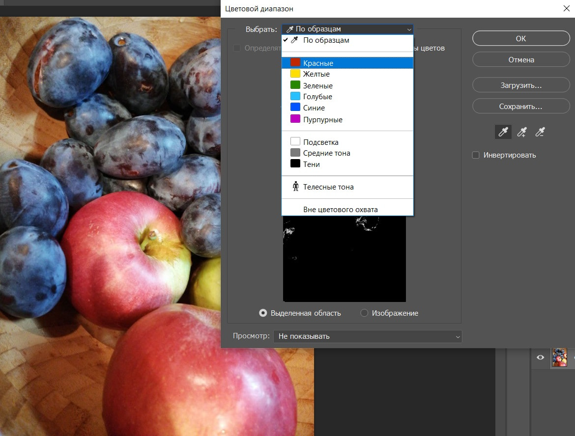Choose По образцам from the list
The height and width of the screenshot is (436, 575).
pos(347,40)
